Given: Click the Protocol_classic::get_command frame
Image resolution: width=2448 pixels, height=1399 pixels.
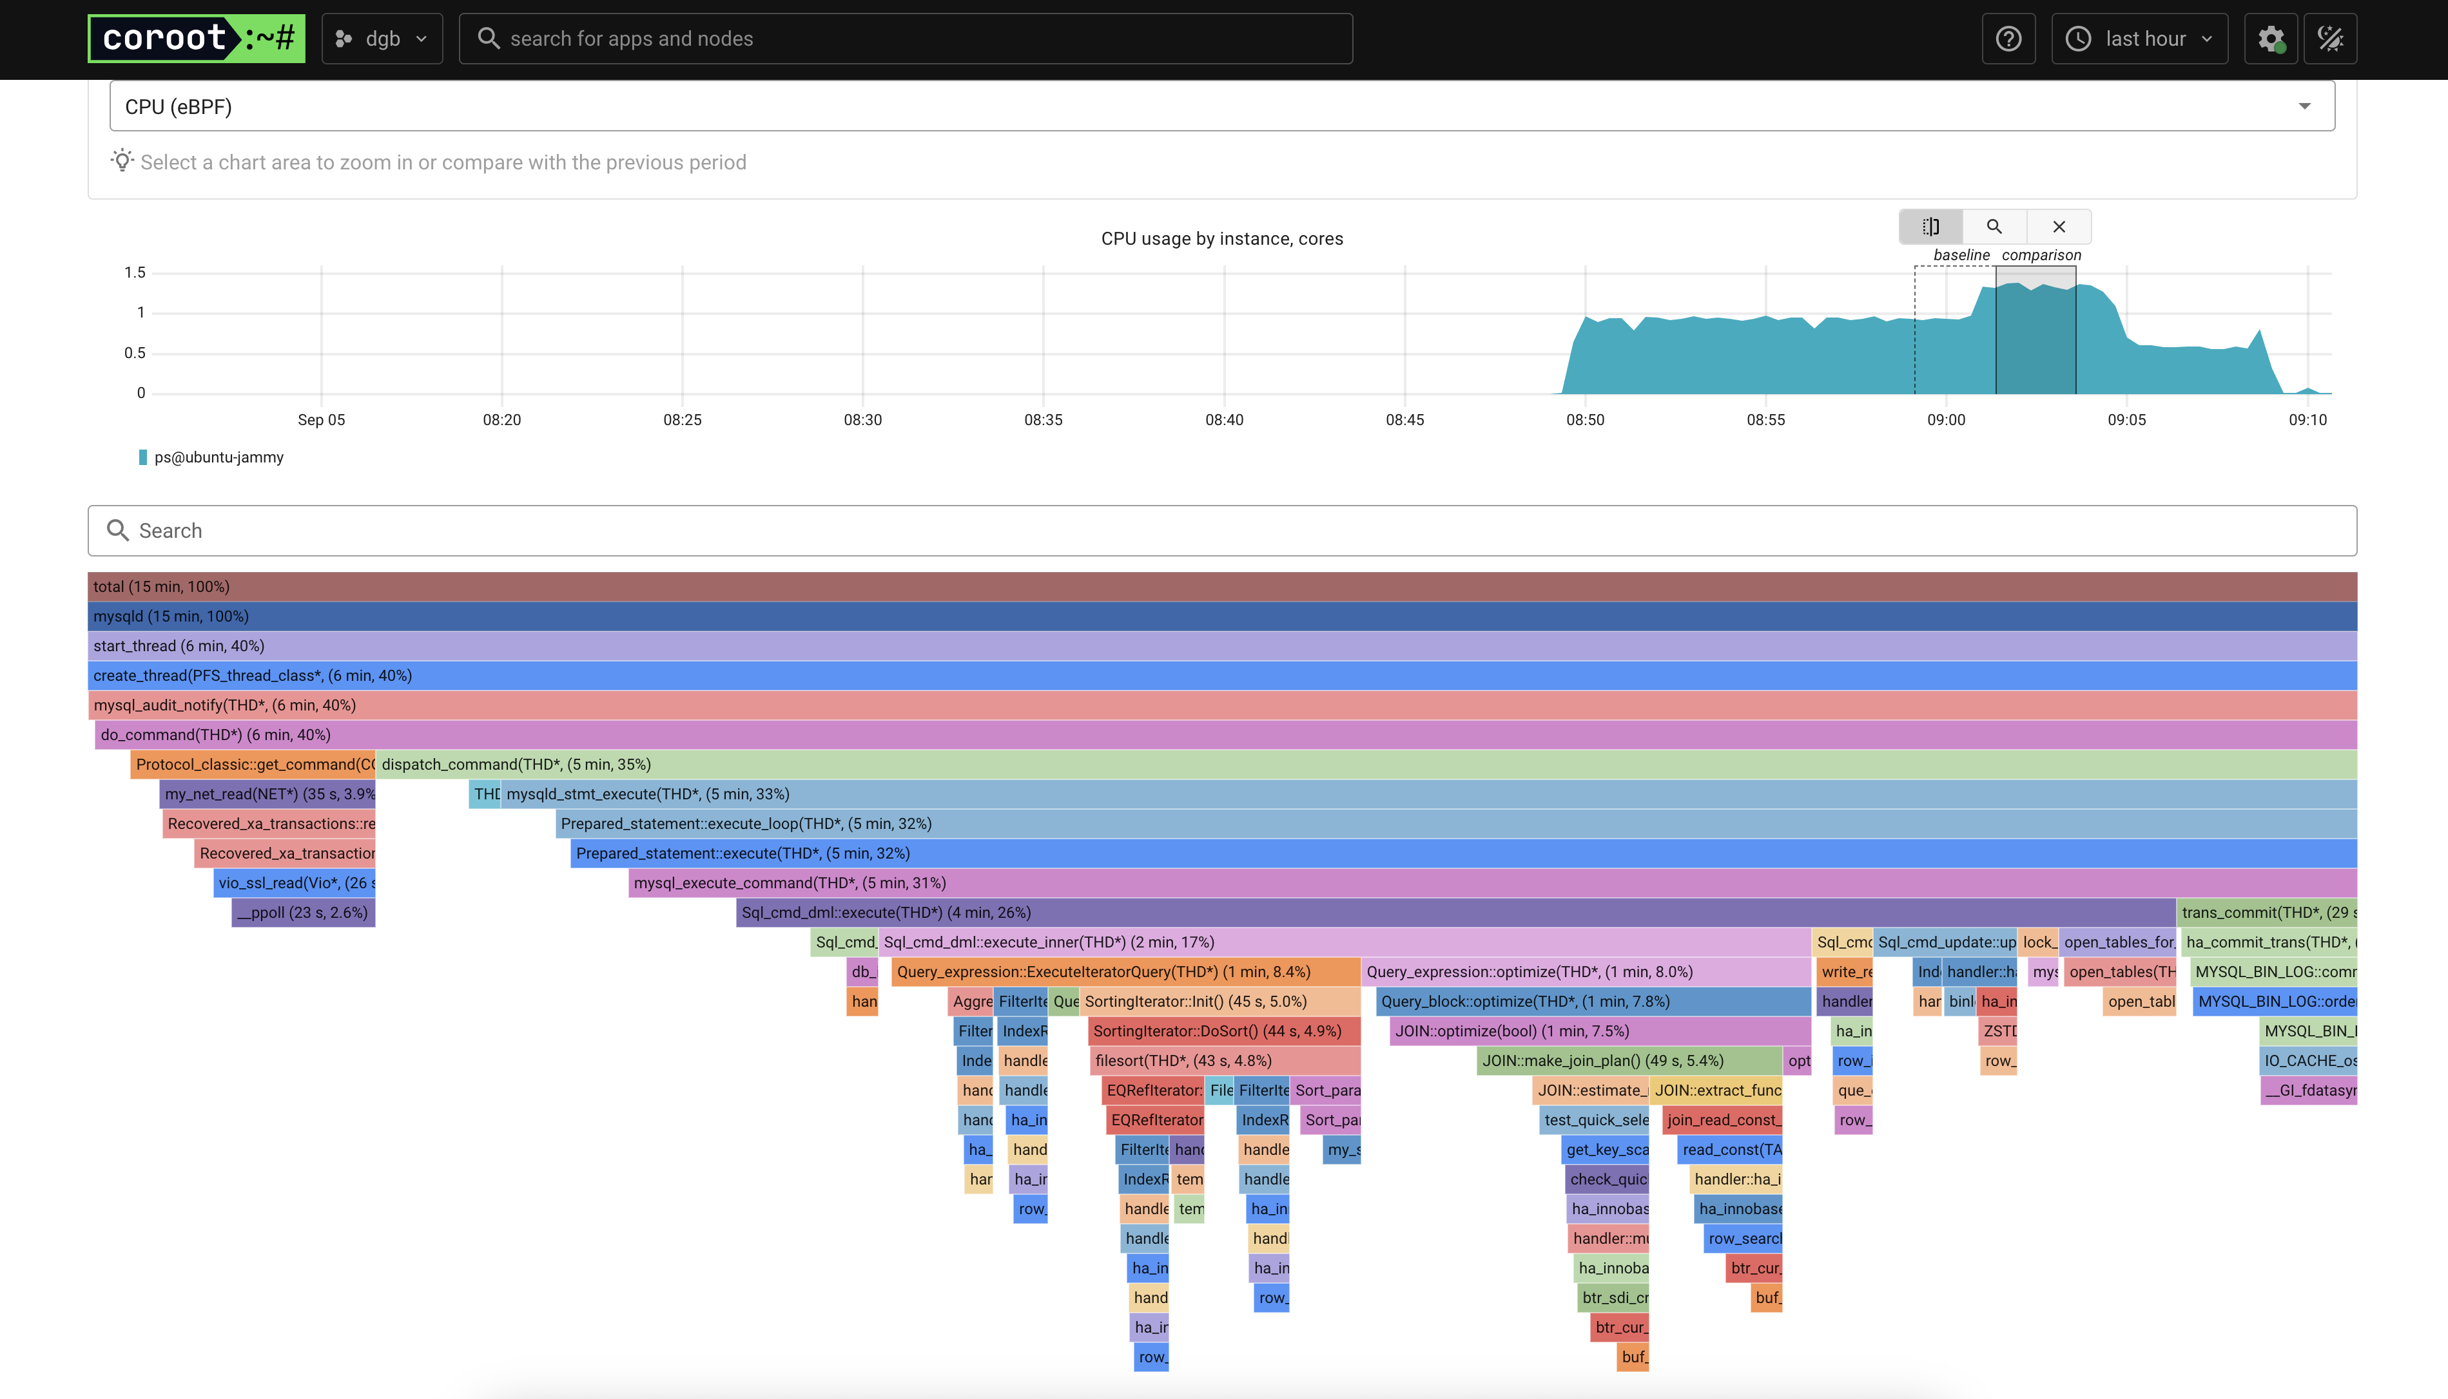Looking at the screenshot, I should tap(253, 765).
